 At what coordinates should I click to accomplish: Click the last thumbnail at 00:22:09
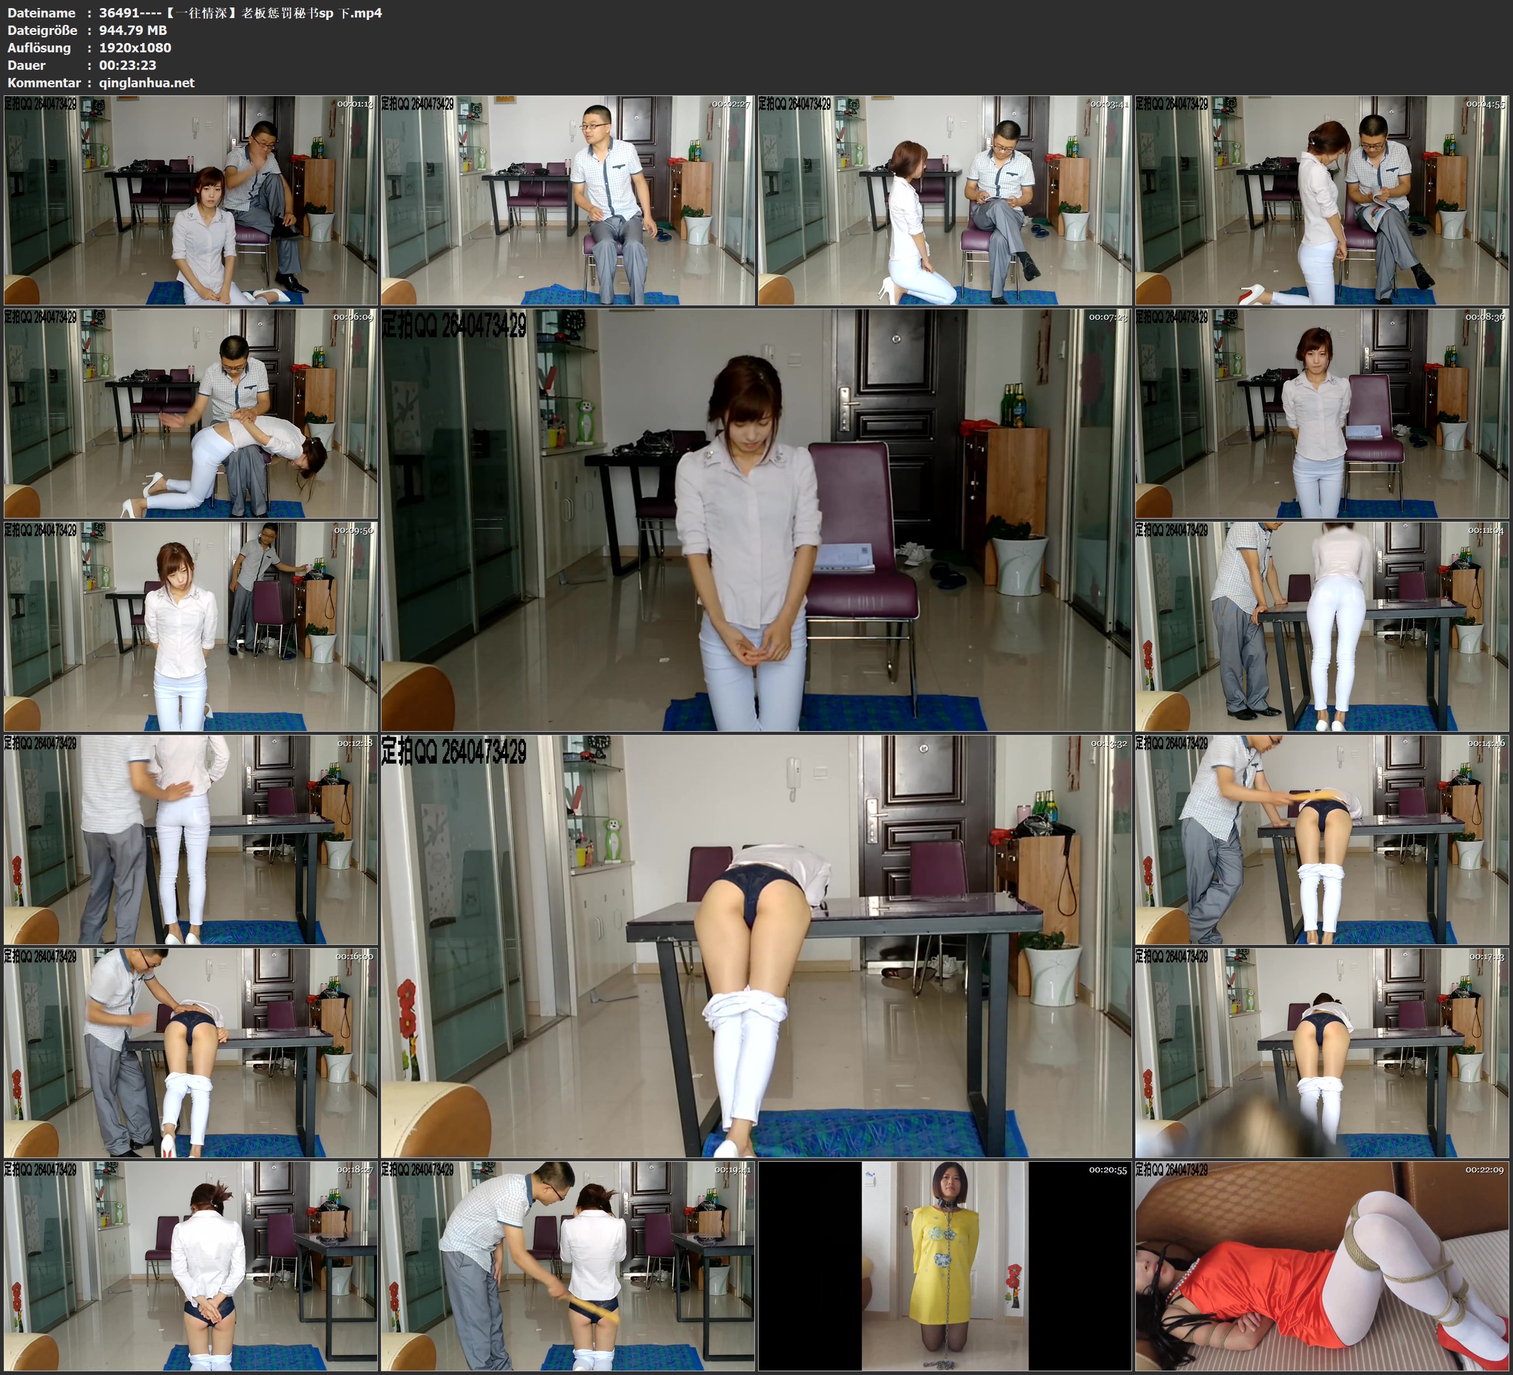tap(1322, 1265)
